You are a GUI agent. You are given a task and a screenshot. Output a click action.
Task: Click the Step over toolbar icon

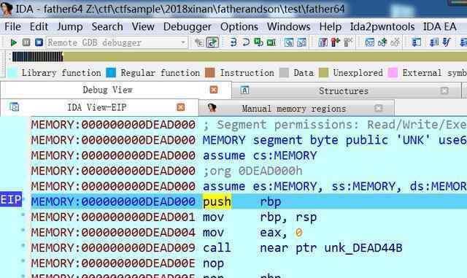[246, 42]
